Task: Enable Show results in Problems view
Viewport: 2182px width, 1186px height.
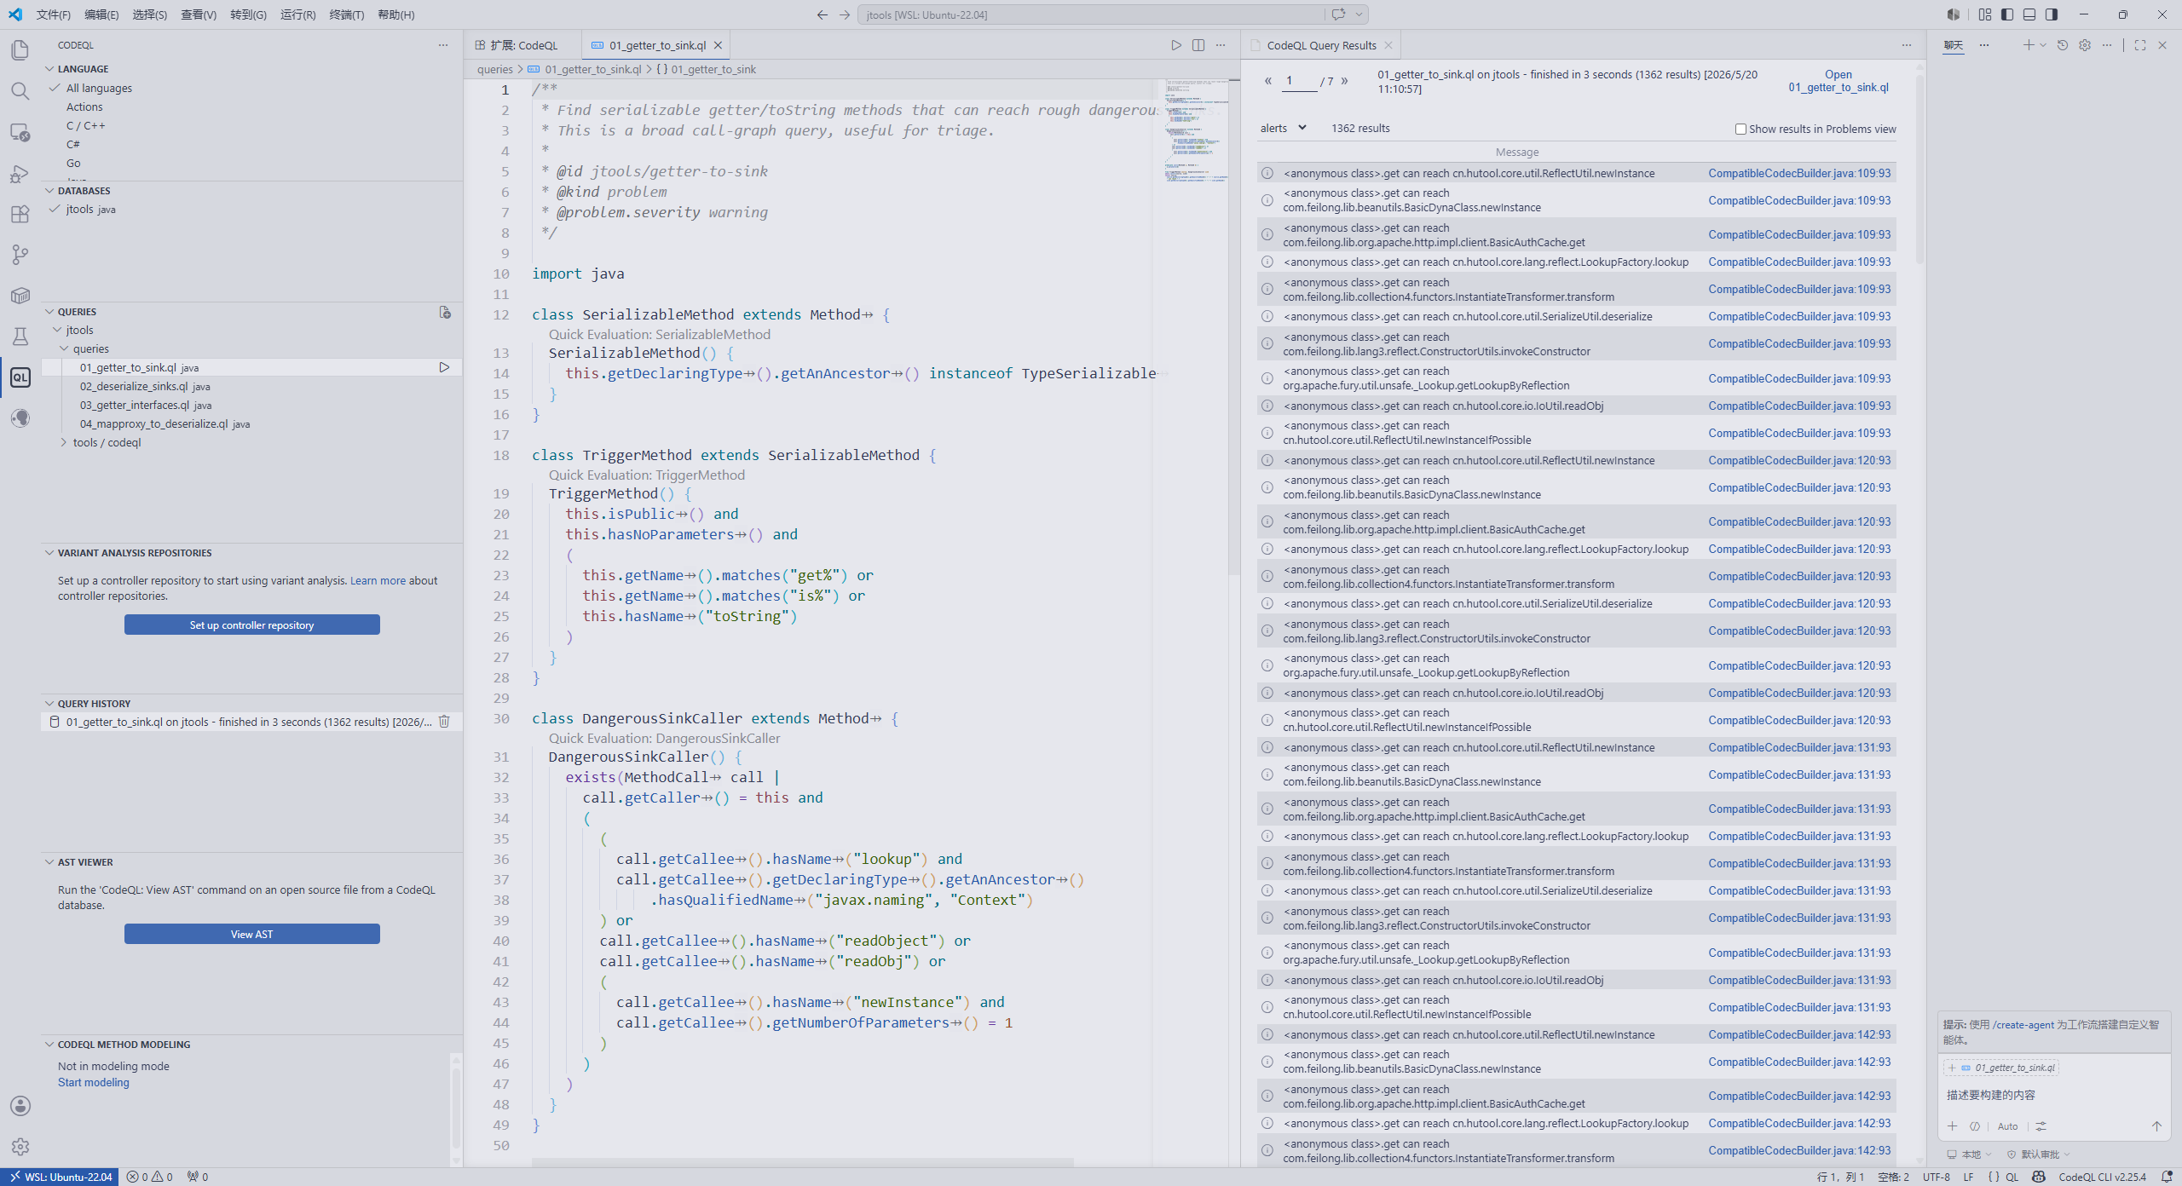Action: pos(1740,129)
